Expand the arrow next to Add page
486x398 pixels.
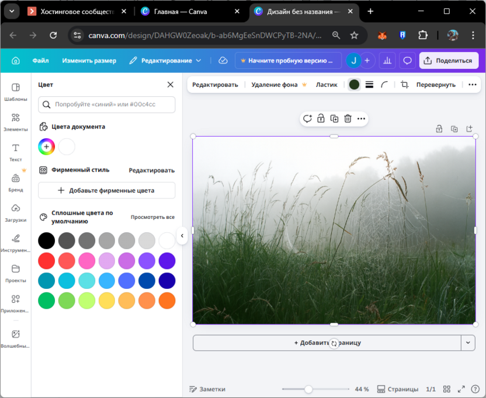[468, 343]
